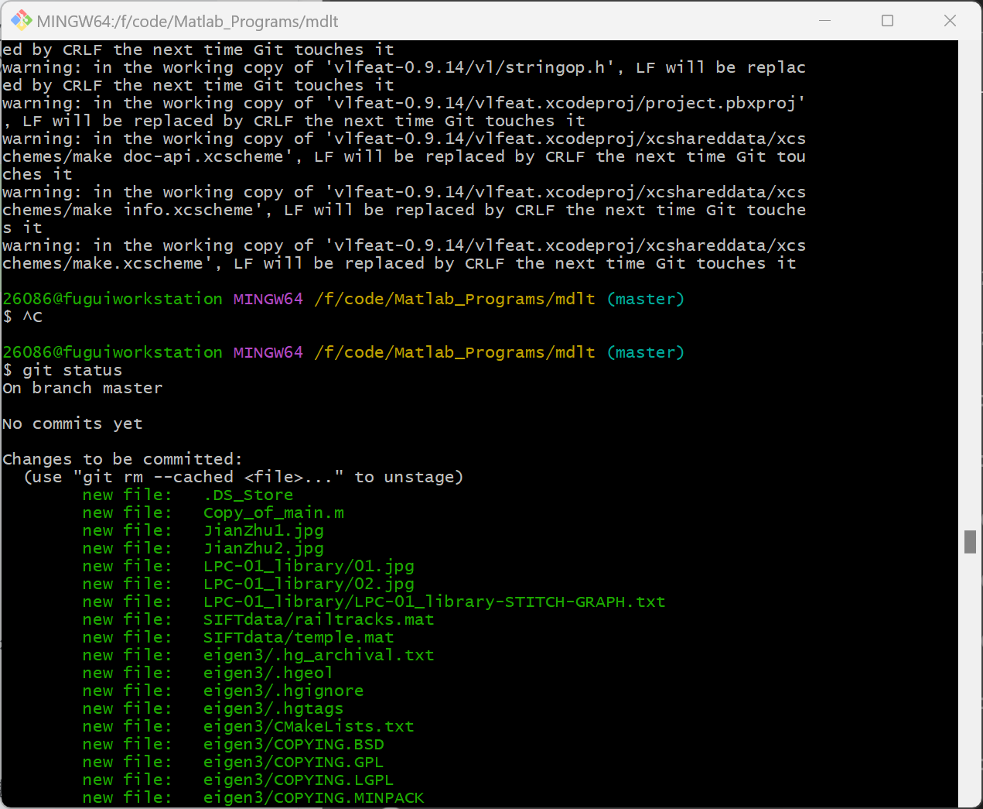Click the 'Copy_of_main.m' file entry

click(274, 512)
